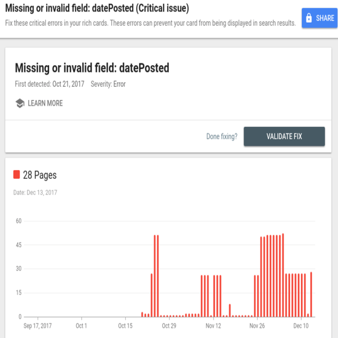The height and width of the screenshot is (338, 338).
Task: Click the 60 value on the y-axis
Action: point(19,221)
